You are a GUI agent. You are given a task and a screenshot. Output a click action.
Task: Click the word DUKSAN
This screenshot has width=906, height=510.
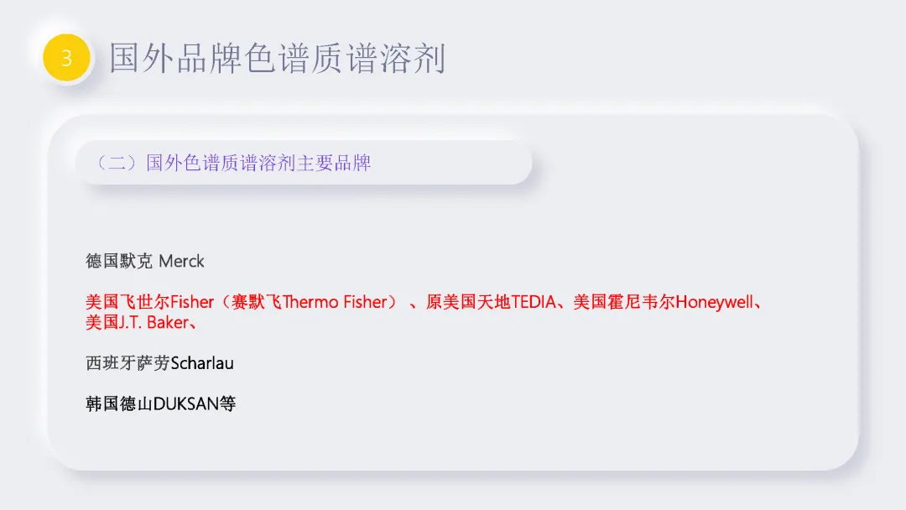coord(186,403)
